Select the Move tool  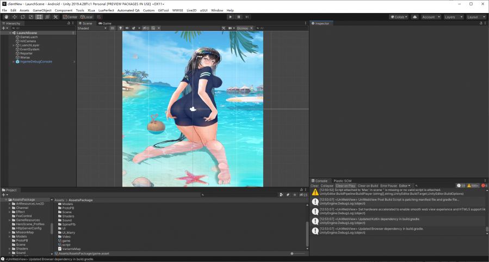(14, 17)
